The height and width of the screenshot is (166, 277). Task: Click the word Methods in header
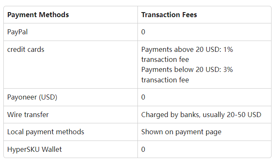[54, 15]
